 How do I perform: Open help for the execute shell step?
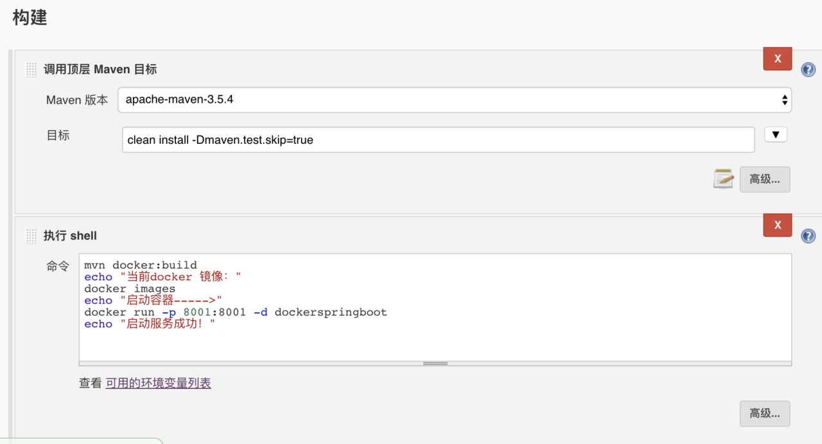809,236
